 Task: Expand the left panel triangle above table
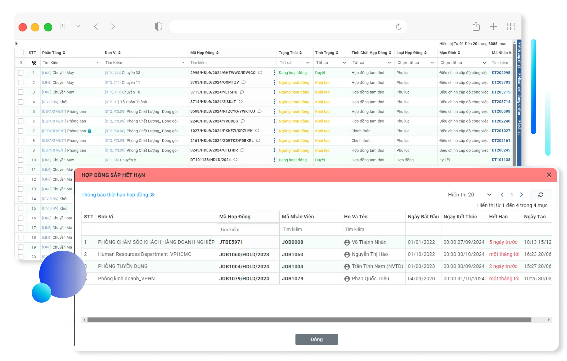coord(16,44)
